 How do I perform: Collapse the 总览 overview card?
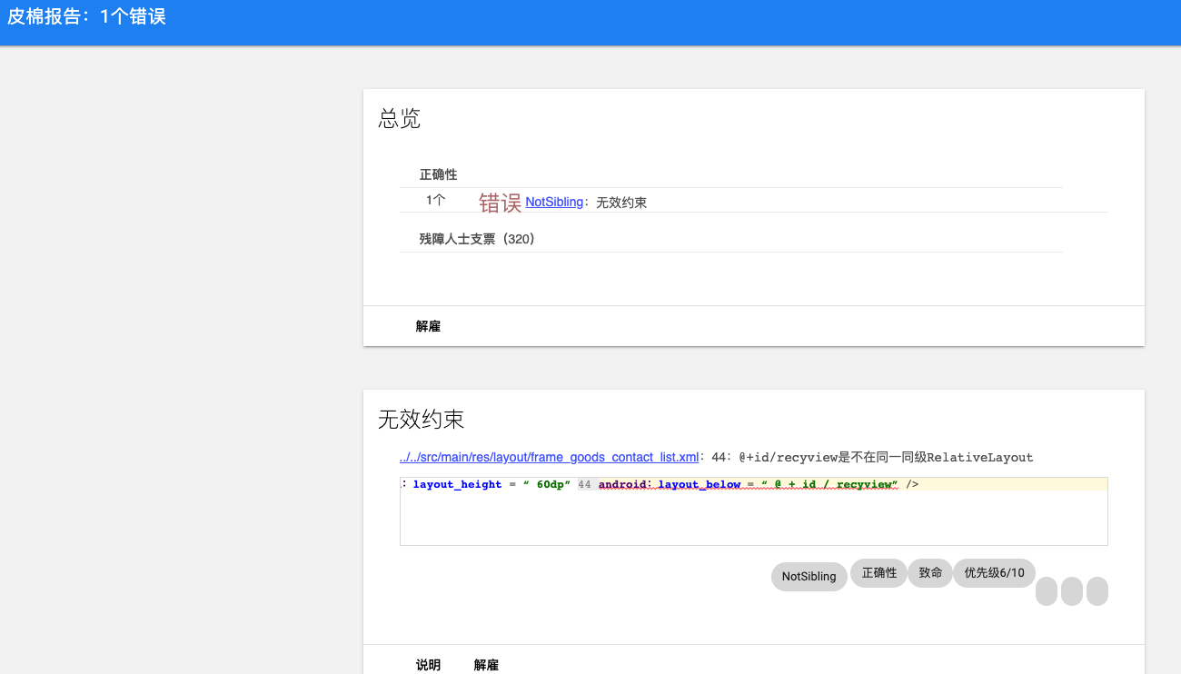click(x=399, y=119)
